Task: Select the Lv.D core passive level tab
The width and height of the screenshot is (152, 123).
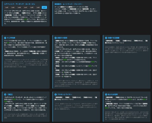Action: 32,8
